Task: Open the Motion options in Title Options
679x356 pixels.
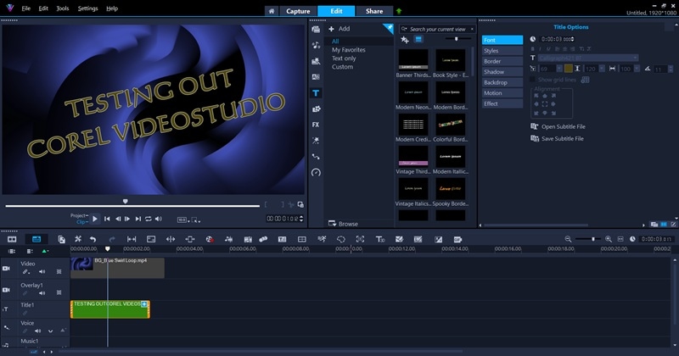Action: (502, 93)
